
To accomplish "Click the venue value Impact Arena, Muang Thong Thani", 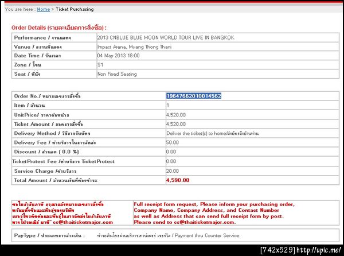I will pos(134,46).
